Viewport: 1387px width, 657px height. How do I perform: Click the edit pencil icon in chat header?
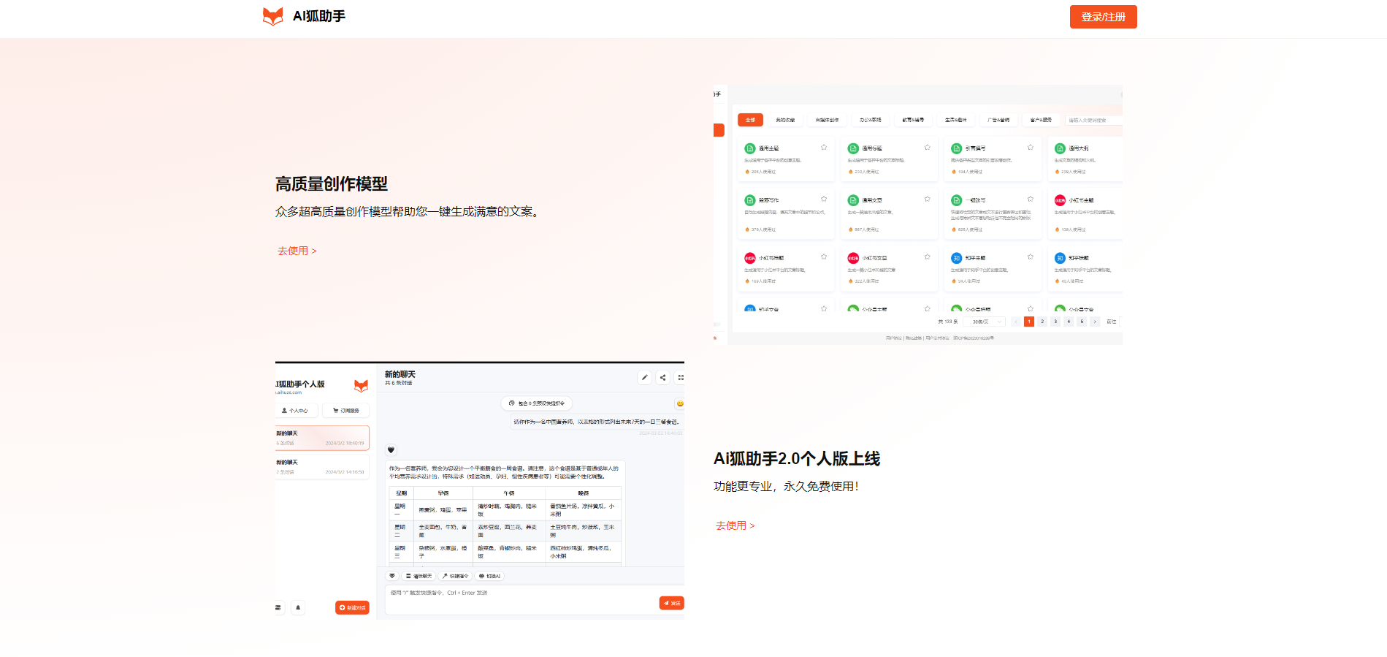[x=644, y=378]
